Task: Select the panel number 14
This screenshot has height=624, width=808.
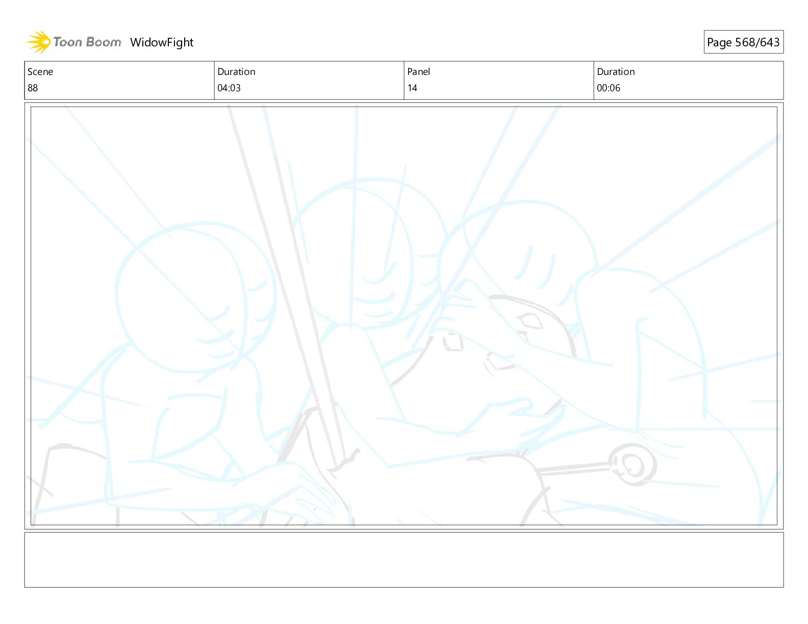Action: (412, 88)
